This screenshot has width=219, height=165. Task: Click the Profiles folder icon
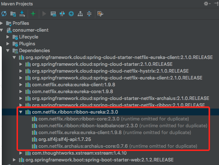tap(9, 23)
